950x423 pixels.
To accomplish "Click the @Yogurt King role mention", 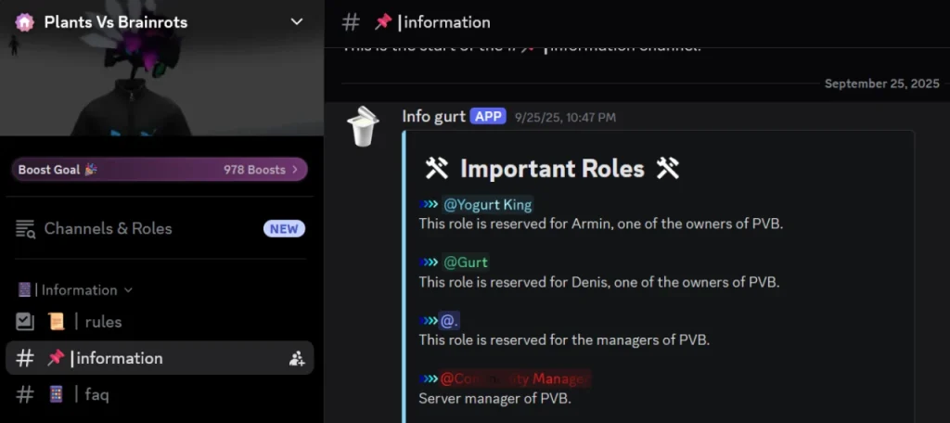I will pos(488,205).
